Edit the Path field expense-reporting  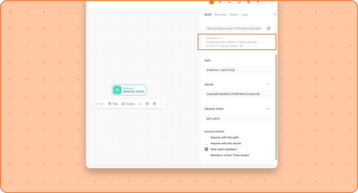coord(238,70)
